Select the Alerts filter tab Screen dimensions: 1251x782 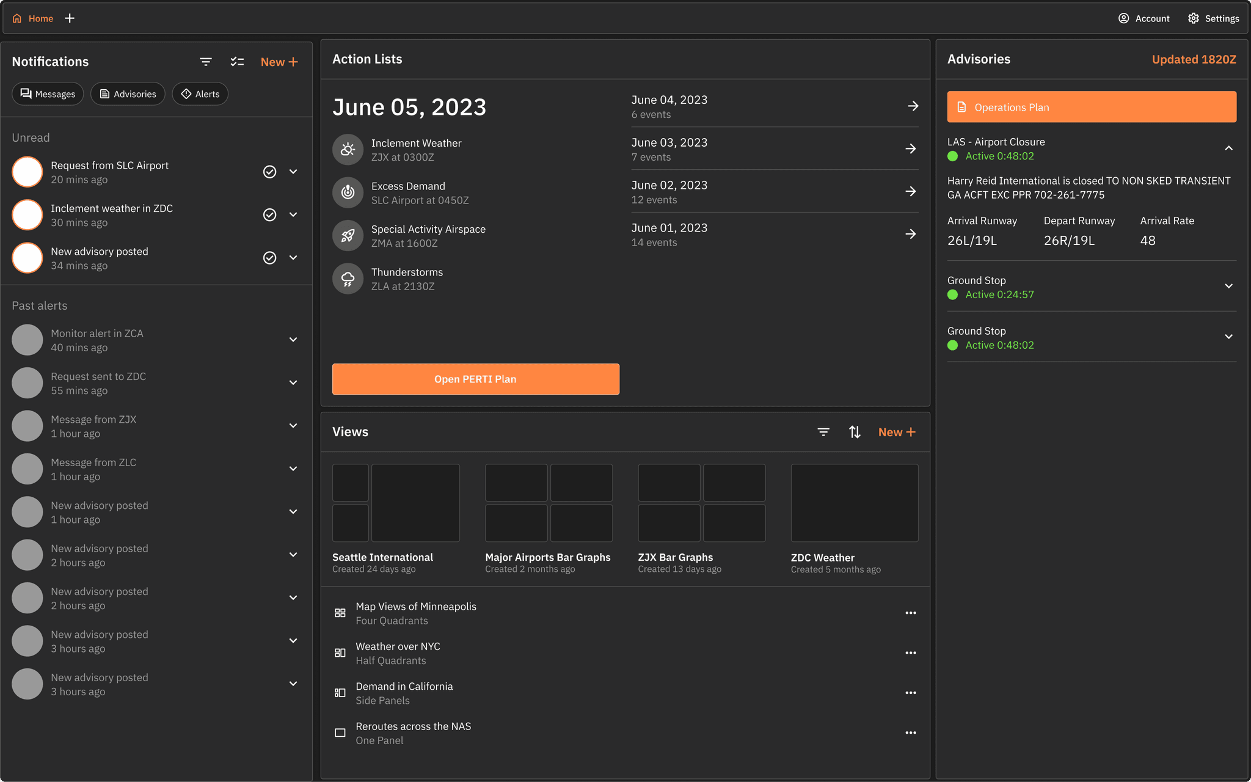pyautogui.click(x=200, y=94)
